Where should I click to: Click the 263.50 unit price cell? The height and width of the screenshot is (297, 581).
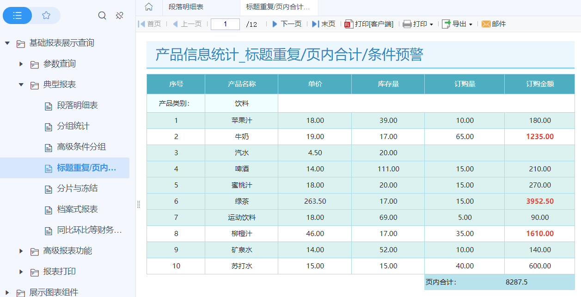(x=315, y=201)
